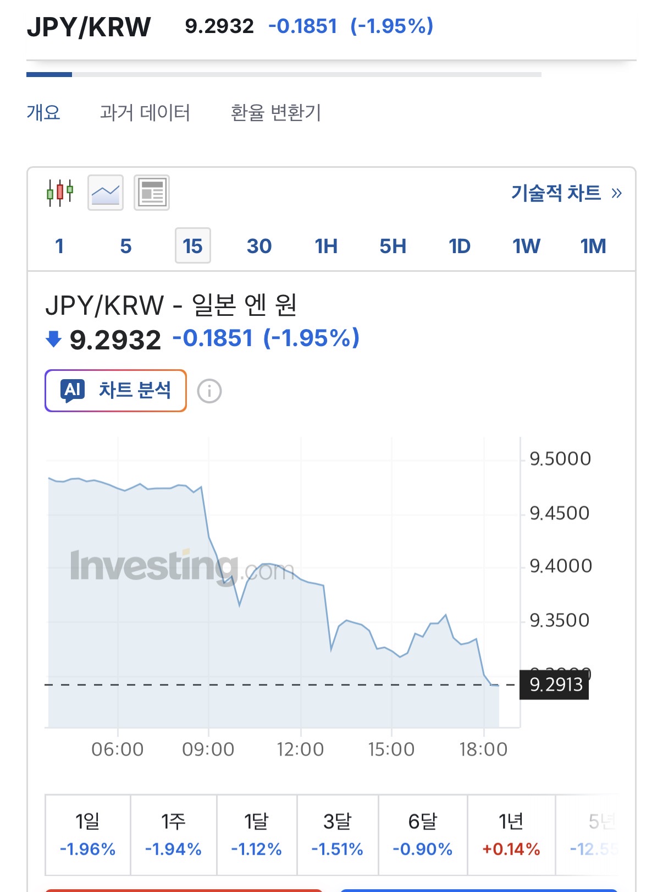
Task: Choose the 1D chart interval
Action: point(460,246)
